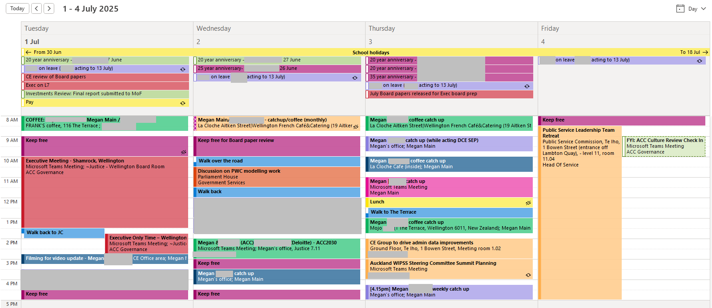Select the yellow School holidays banner
The width and height of the screenshot is (712, 308).
tap(370, 52)
